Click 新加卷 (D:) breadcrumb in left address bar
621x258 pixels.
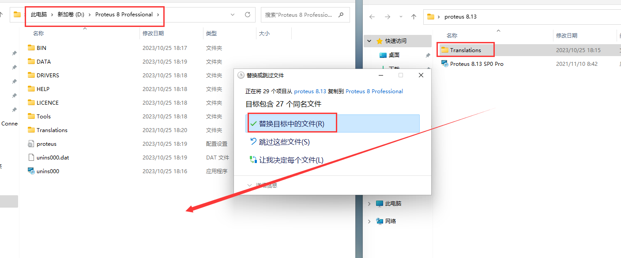tap(71, 15)
